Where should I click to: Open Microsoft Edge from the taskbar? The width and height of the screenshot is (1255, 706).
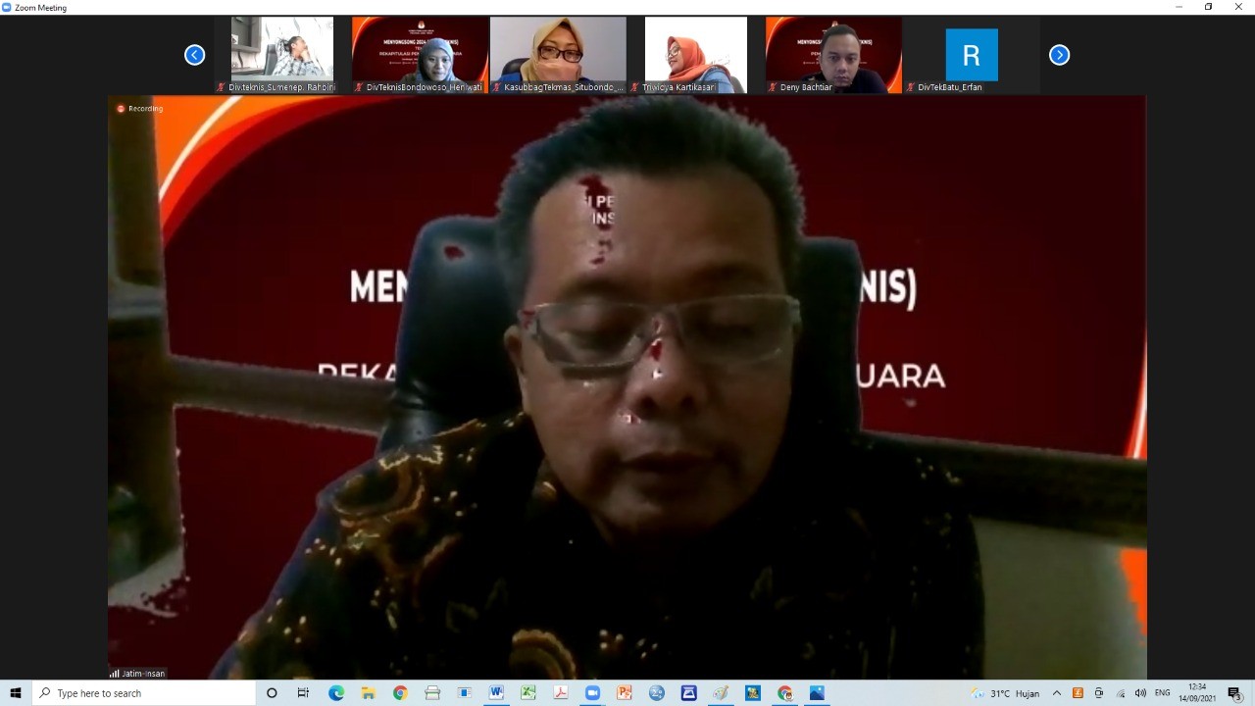click(336, 693)
